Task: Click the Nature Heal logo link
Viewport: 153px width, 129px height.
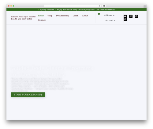Action: [x=24, y=18]
